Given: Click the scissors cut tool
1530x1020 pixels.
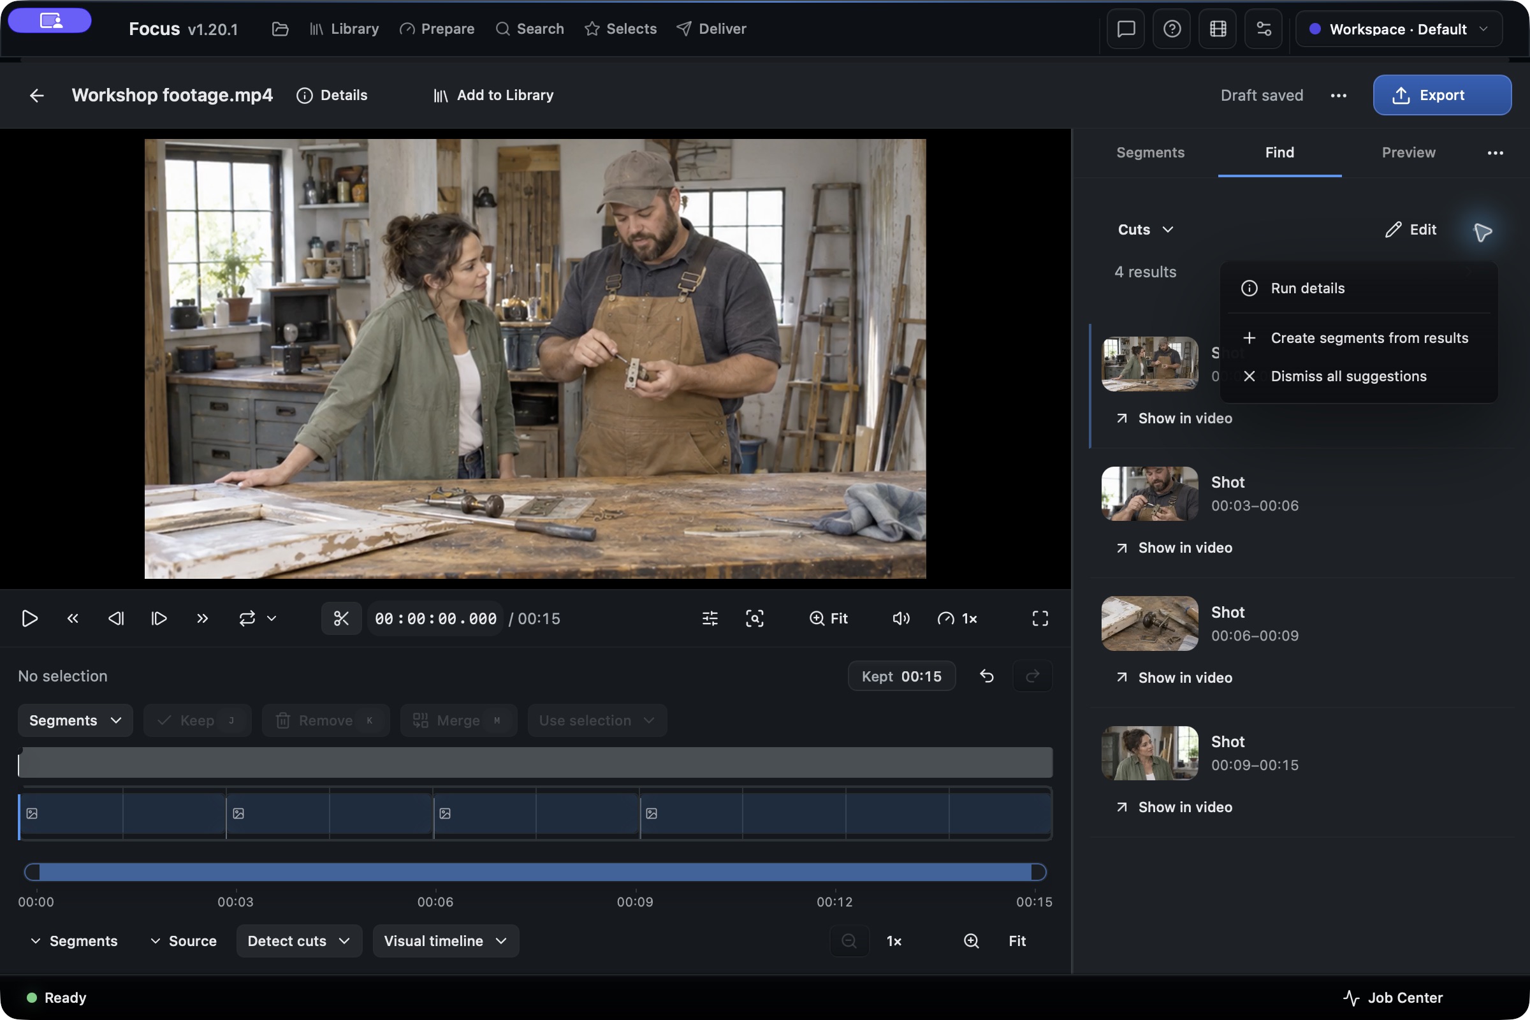Looking at the screenshot, I should (x=341, y=618).
